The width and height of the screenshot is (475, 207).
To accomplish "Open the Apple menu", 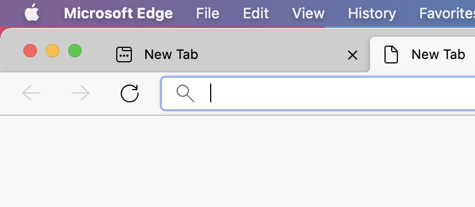I will click(32, 13).
